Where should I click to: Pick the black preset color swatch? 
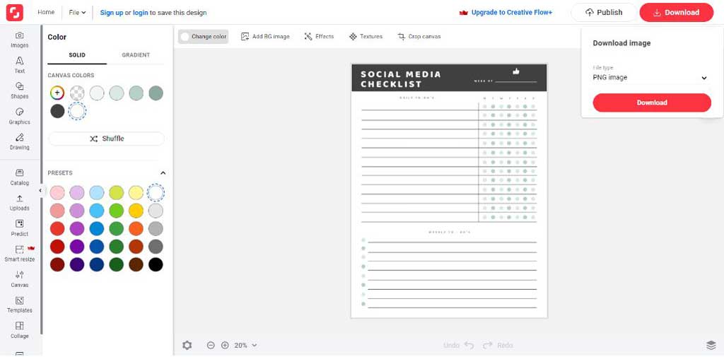coord(156,264)
